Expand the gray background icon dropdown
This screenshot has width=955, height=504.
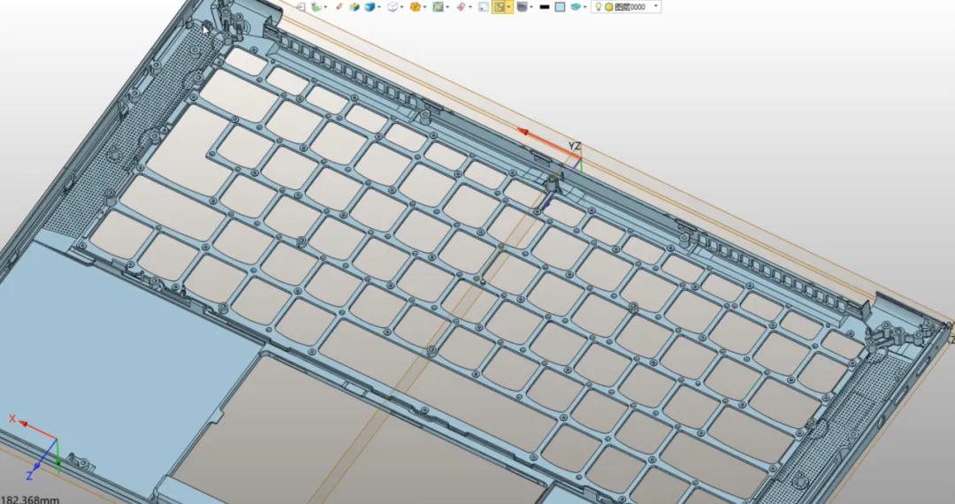(531, 7)
